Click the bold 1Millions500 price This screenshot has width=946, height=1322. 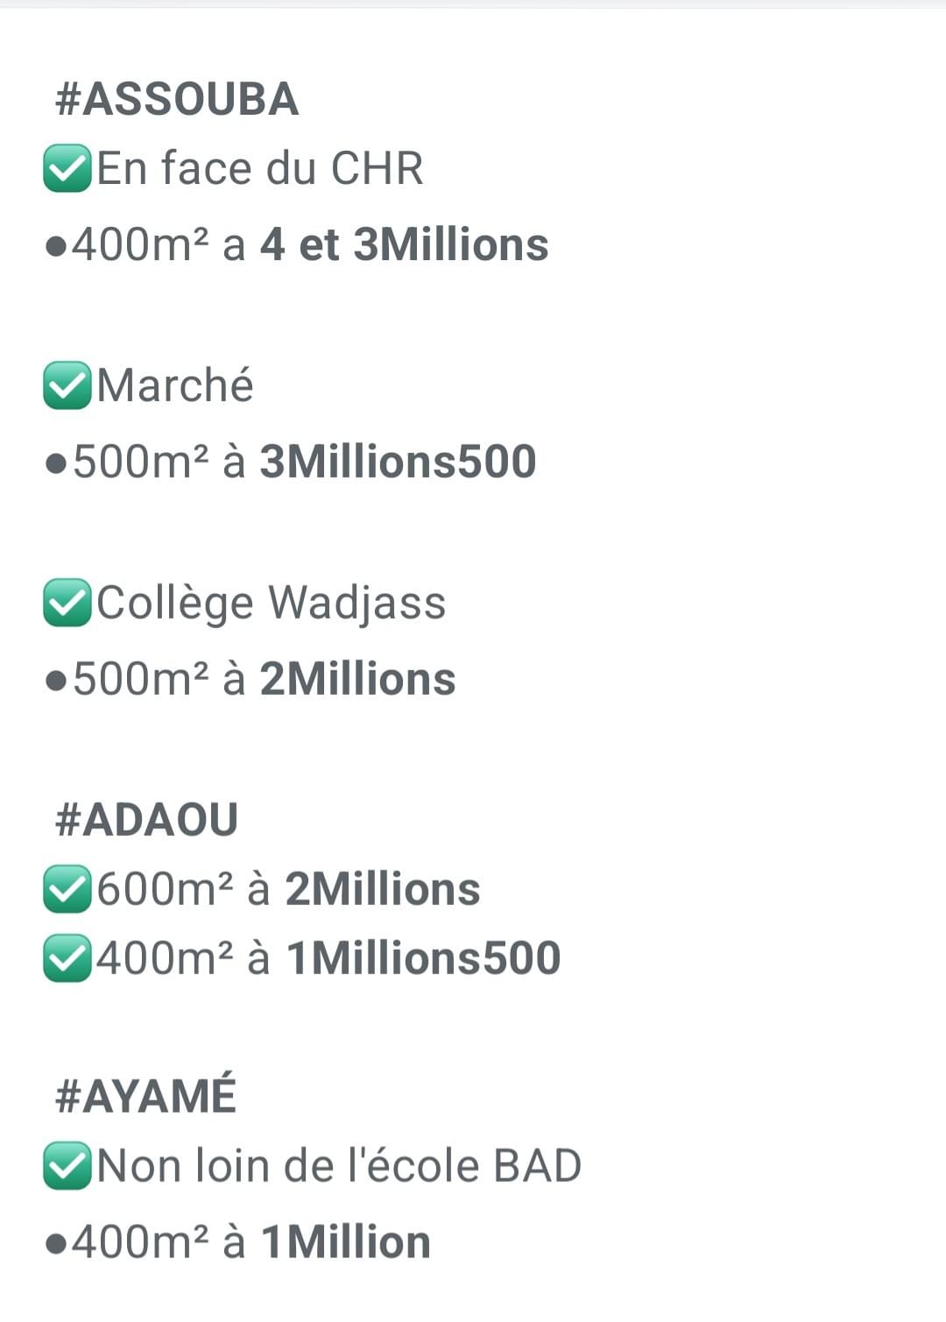[x=423, y=958]
